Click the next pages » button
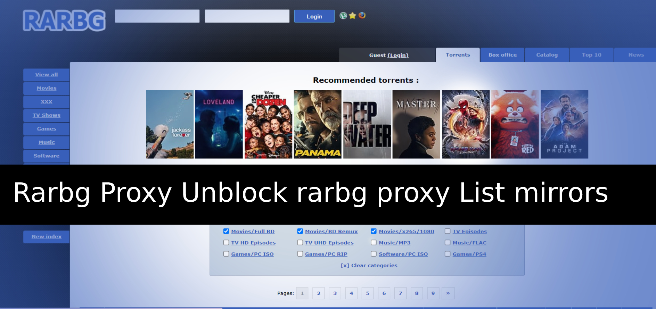Image resolution: width=656 pixels, height=309 pixels. 448,293
